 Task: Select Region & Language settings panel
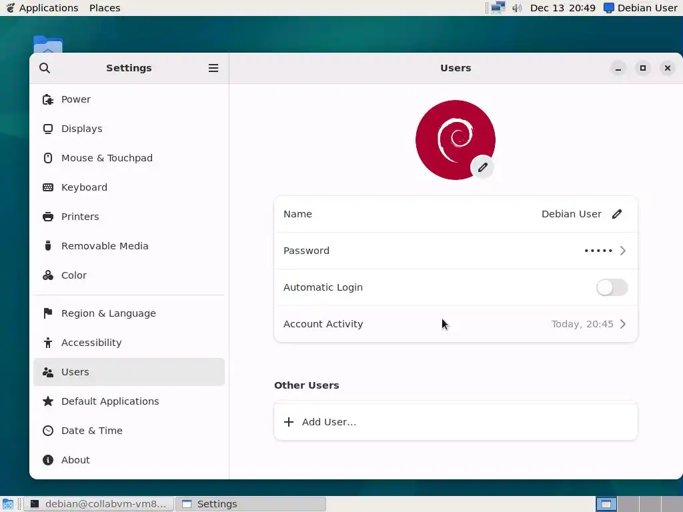(x=129, y=313)
